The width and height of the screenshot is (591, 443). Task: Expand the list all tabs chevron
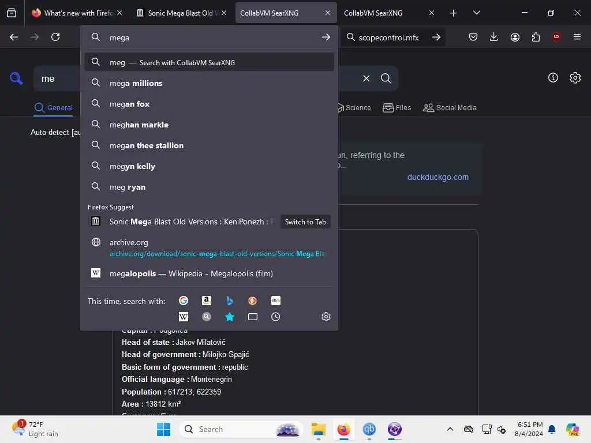coord(476,13)
